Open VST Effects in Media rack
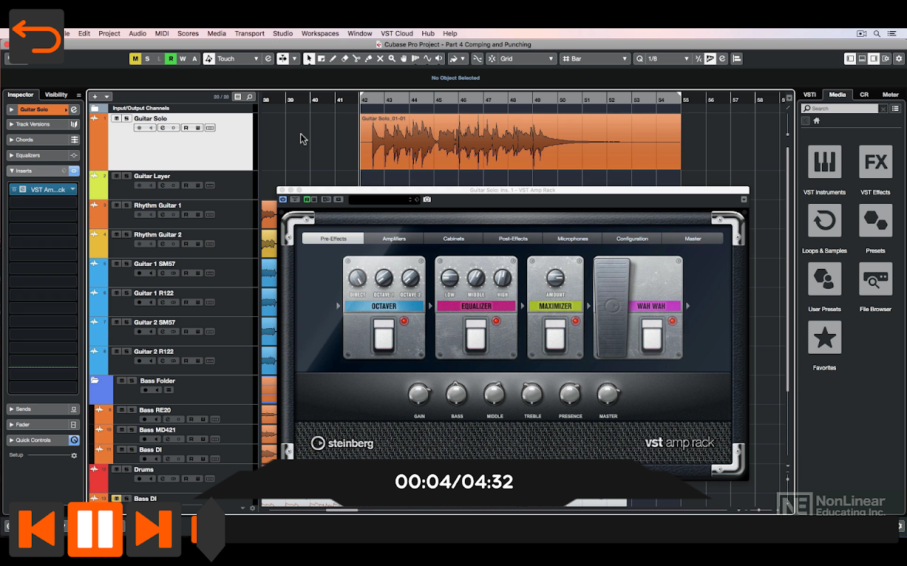 (876, 162)
